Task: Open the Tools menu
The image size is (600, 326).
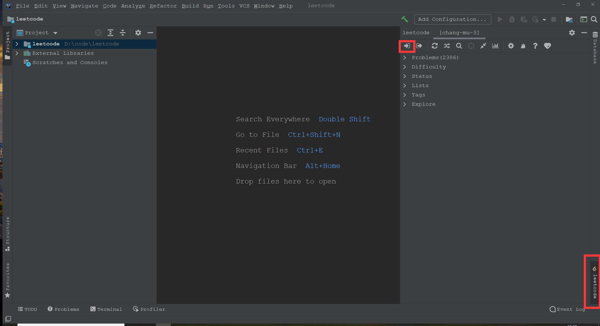Action: (x=226, y=6)
